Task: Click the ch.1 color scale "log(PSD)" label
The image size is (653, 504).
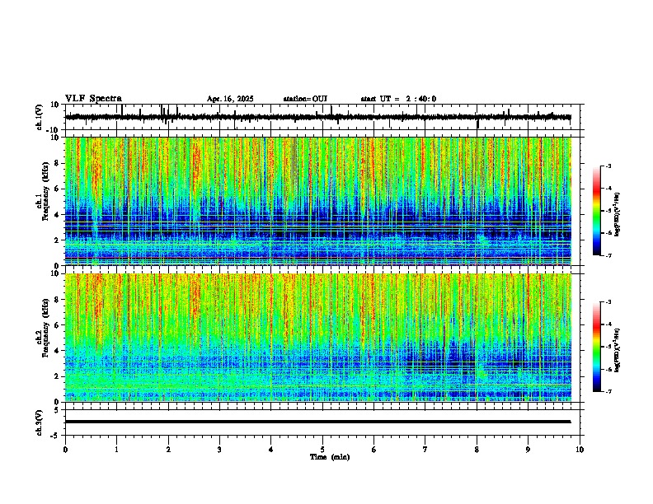Action: click(618, 214)
